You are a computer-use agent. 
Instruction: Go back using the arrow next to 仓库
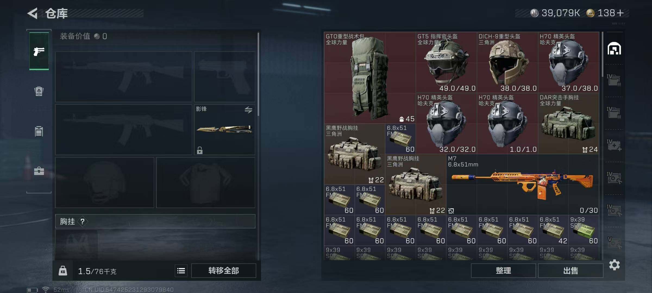click(33, 13)
